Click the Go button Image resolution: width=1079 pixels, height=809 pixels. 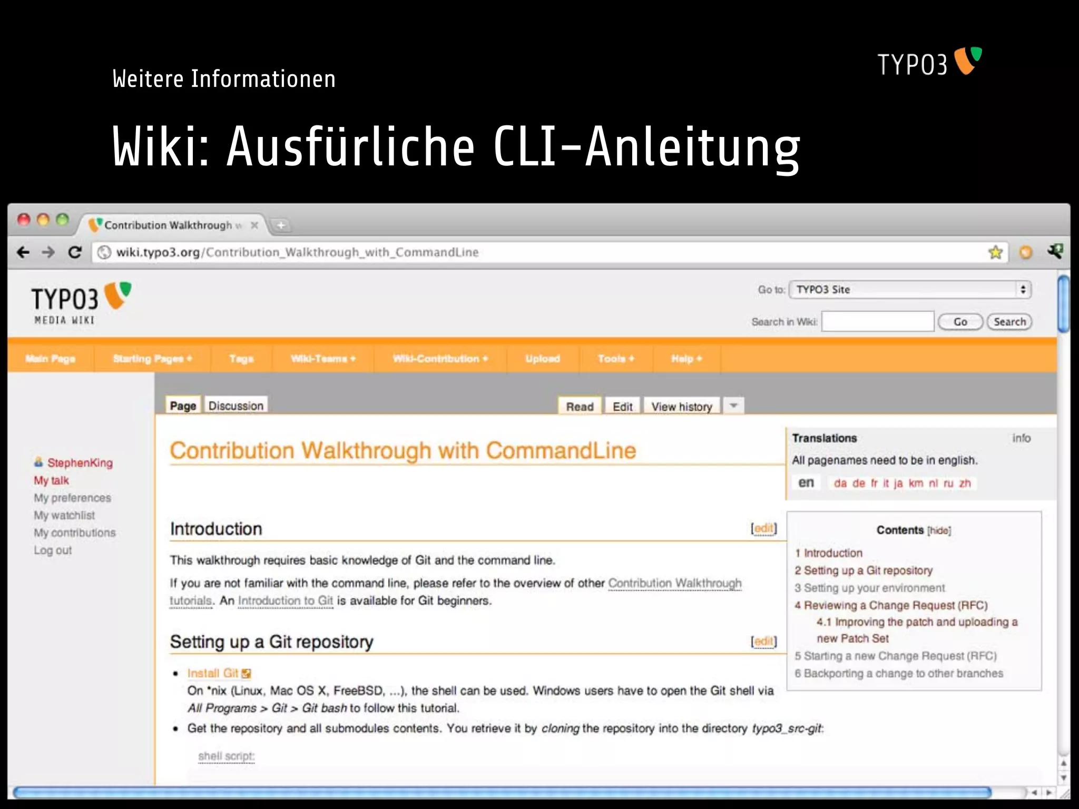[960, 322]
